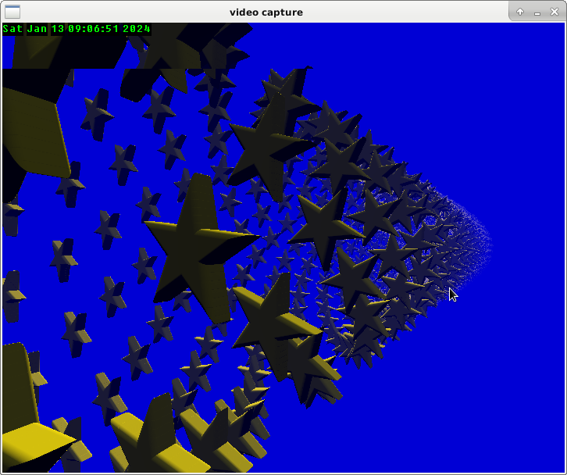This screenshot has height=475, width=567.
Task: Click the green timestamp 'Sat Jan 13 09:06:51 2024'
Action: pyautogui.click(x=77, y=29)
